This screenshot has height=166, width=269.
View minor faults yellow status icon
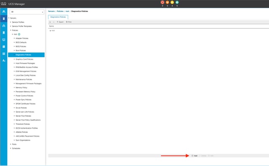point(172,3)
